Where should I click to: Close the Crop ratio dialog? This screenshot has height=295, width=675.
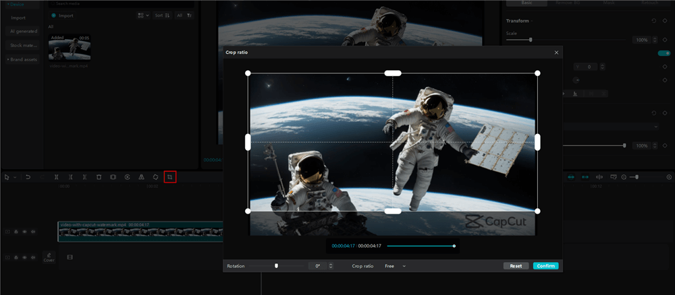[556, 53]
